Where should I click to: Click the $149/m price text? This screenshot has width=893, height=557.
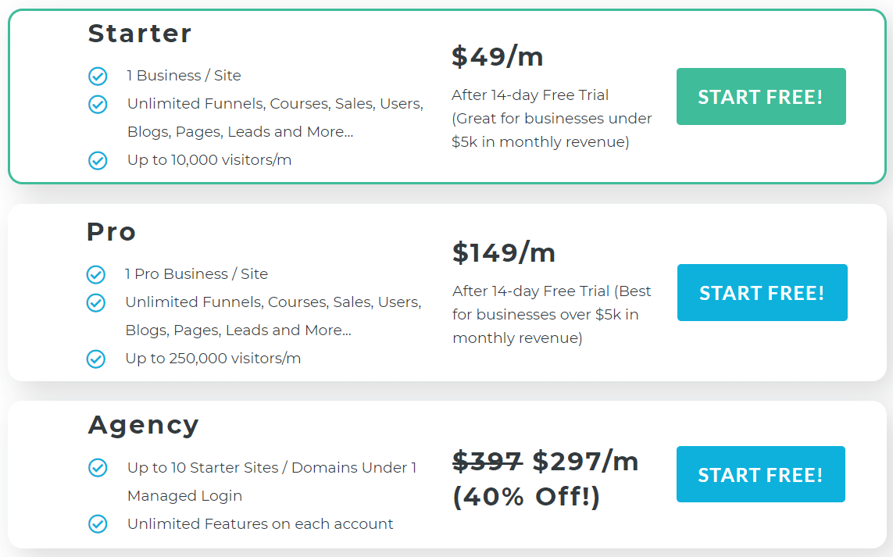coord(504,252)
